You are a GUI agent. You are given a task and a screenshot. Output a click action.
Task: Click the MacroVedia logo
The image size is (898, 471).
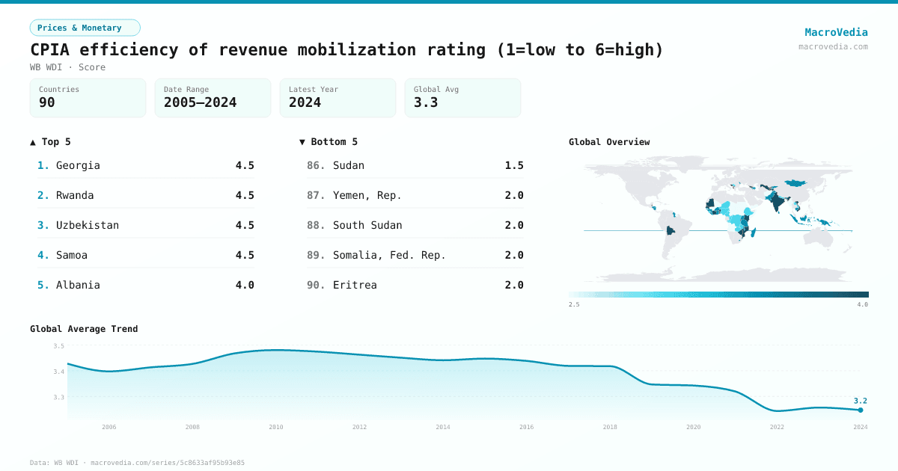tap(836, 32)
